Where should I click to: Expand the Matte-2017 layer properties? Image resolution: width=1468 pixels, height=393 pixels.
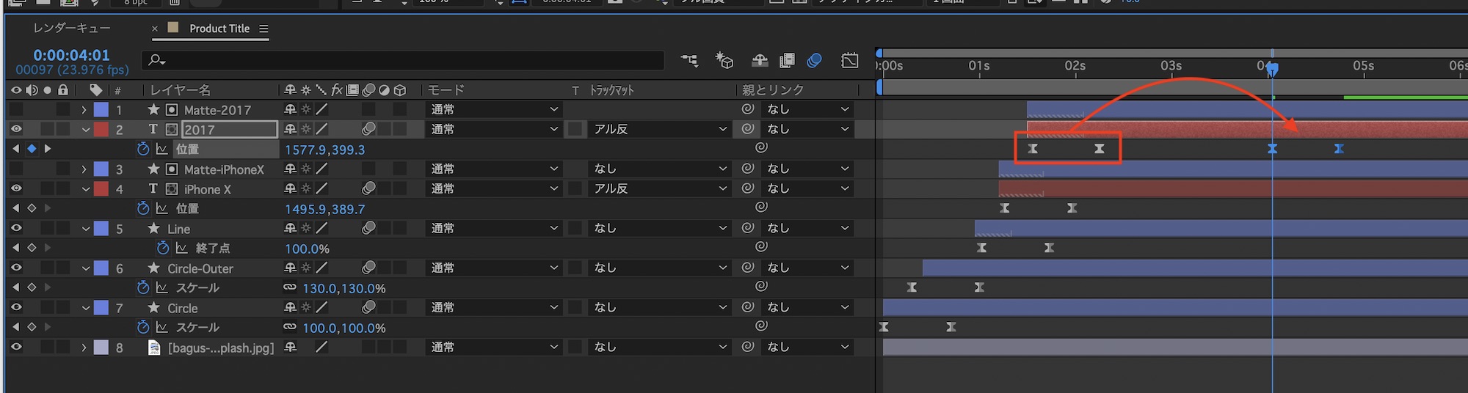point(84,110)
